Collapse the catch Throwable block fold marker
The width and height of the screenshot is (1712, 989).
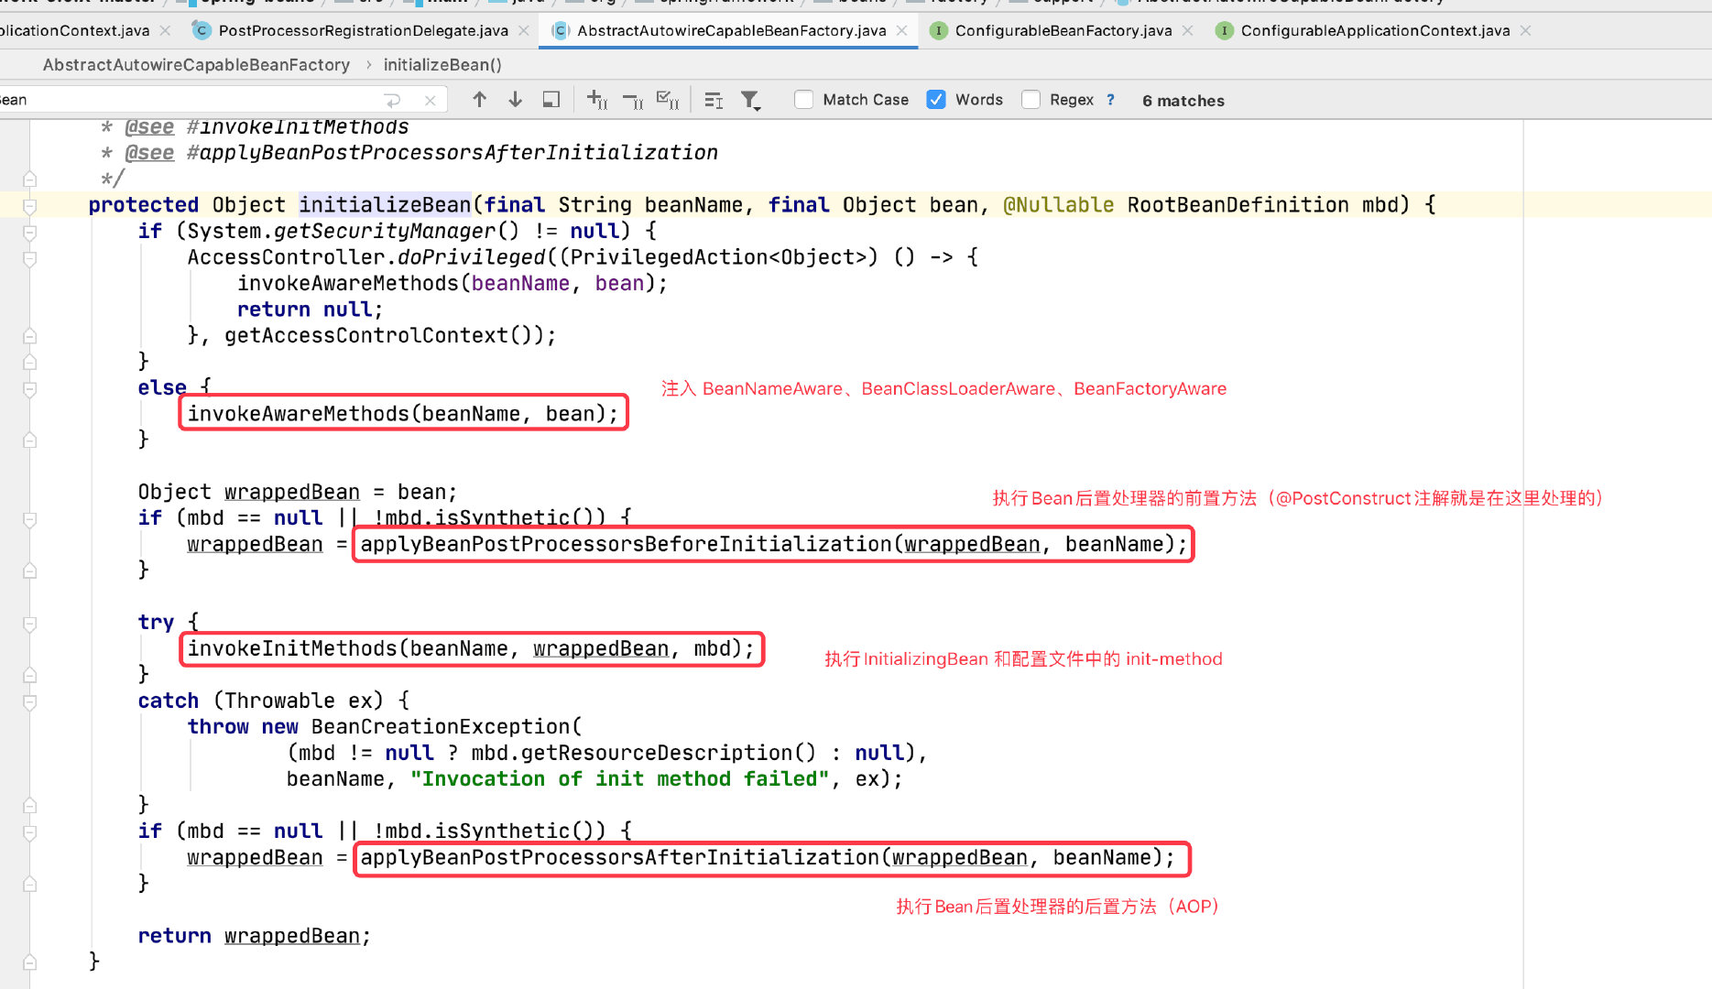29,701
